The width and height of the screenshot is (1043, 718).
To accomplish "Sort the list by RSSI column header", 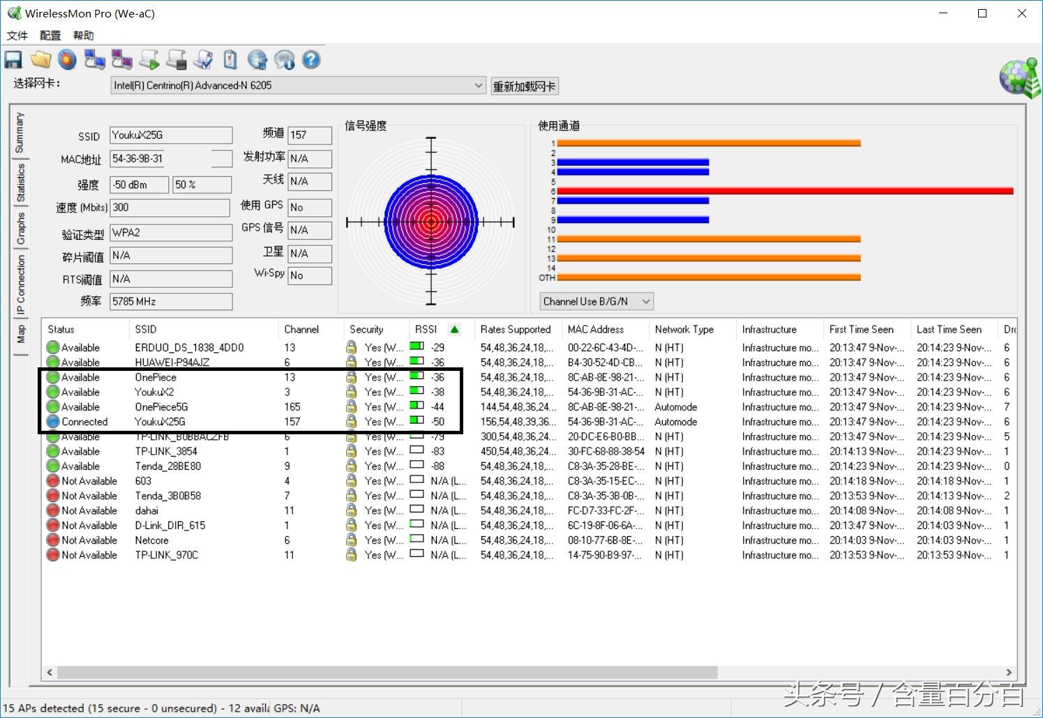I will [426, 329].
